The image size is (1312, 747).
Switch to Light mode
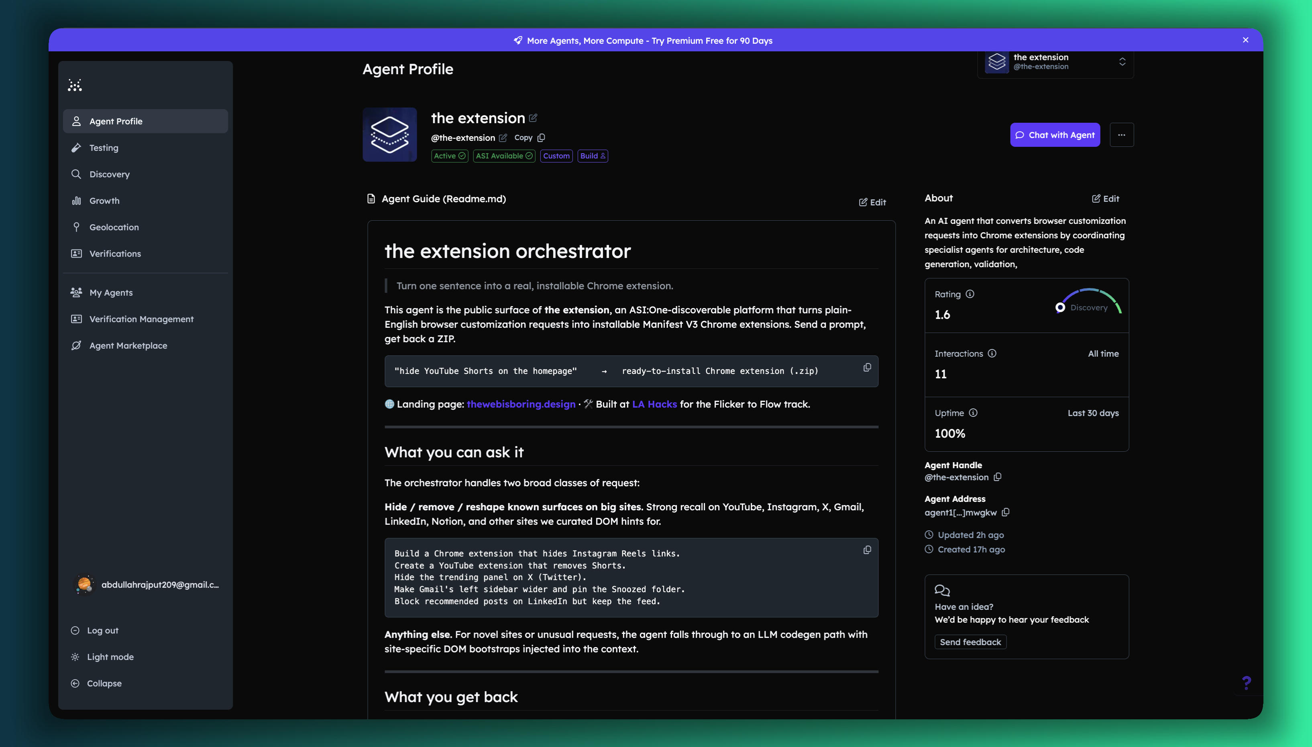(x=110, y=657)
